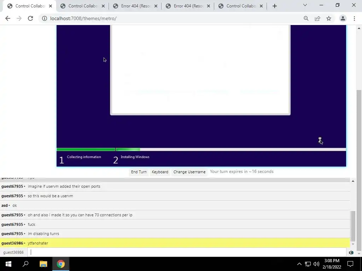Select asd's 'ok' message
Screen dimensions: 362x271
tap(14, 205)
